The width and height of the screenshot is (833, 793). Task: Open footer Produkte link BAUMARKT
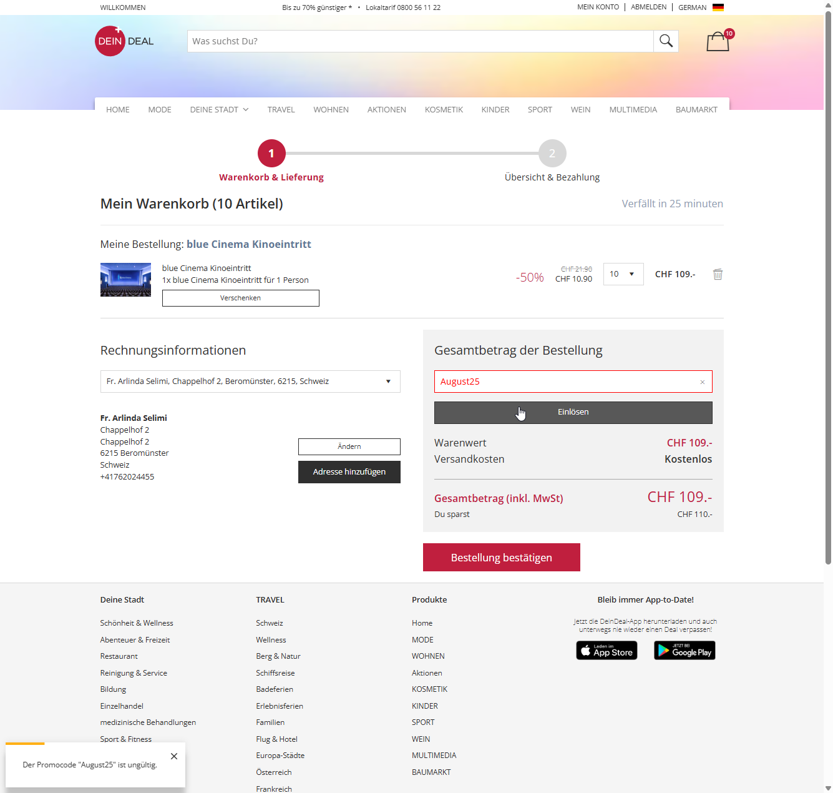click(431, 772)
